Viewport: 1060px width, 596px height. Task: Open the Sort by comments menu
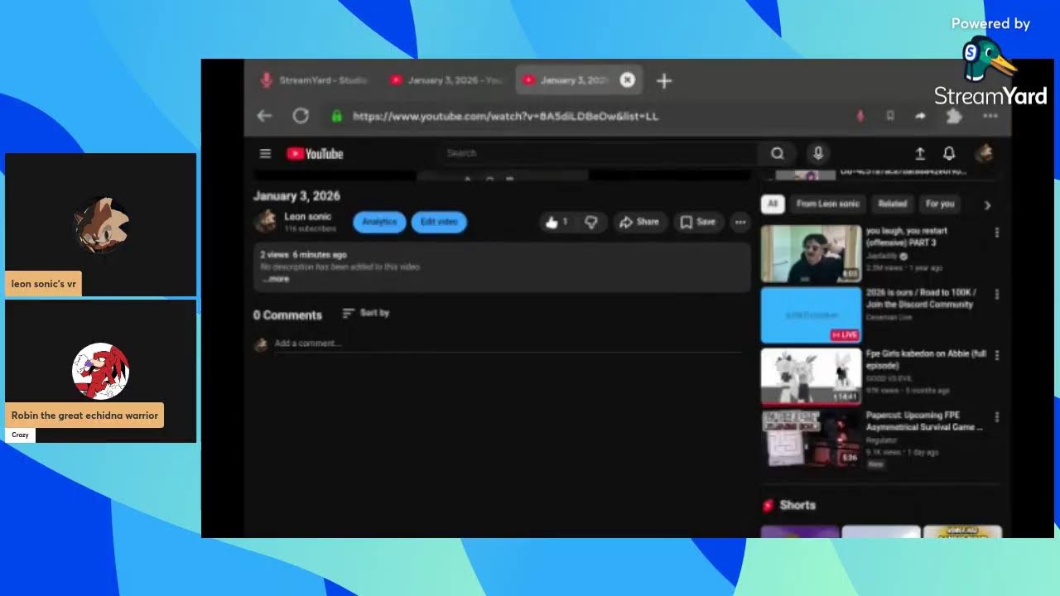tap(365, 313)
